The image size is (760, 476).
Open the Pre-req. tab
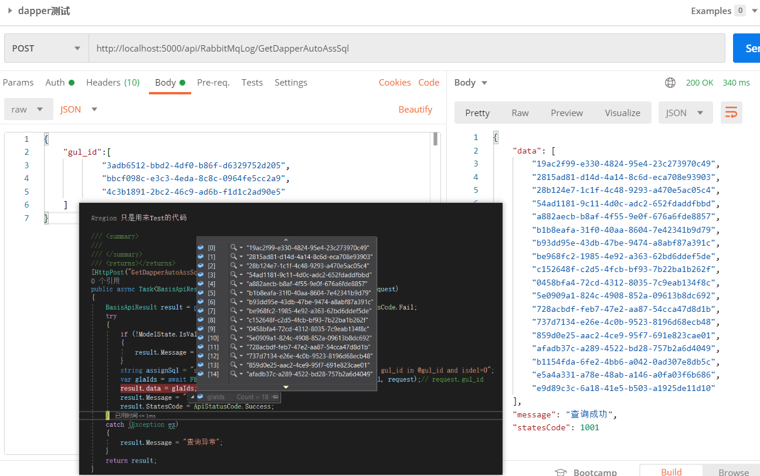[x=213, y=83]
